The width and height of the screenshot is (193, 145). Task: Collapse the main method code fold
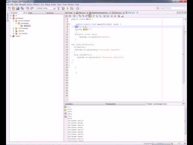pyautogui.click(x=69, y=24)
